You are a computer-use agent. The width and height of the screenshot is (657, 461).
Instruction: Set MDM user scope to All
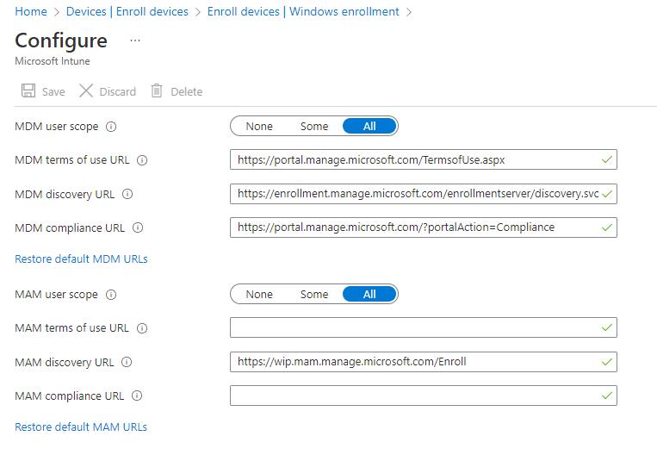coord(369,127)
